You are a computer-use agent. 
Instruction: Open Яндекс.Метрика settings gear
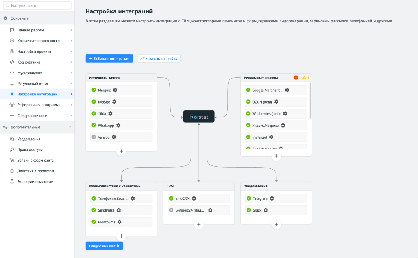[283, 125]
